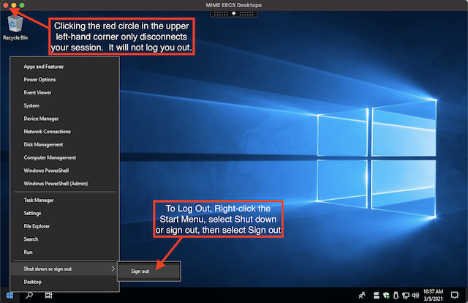
Task: Maximize window with the green circle
Action: [22, 5]
